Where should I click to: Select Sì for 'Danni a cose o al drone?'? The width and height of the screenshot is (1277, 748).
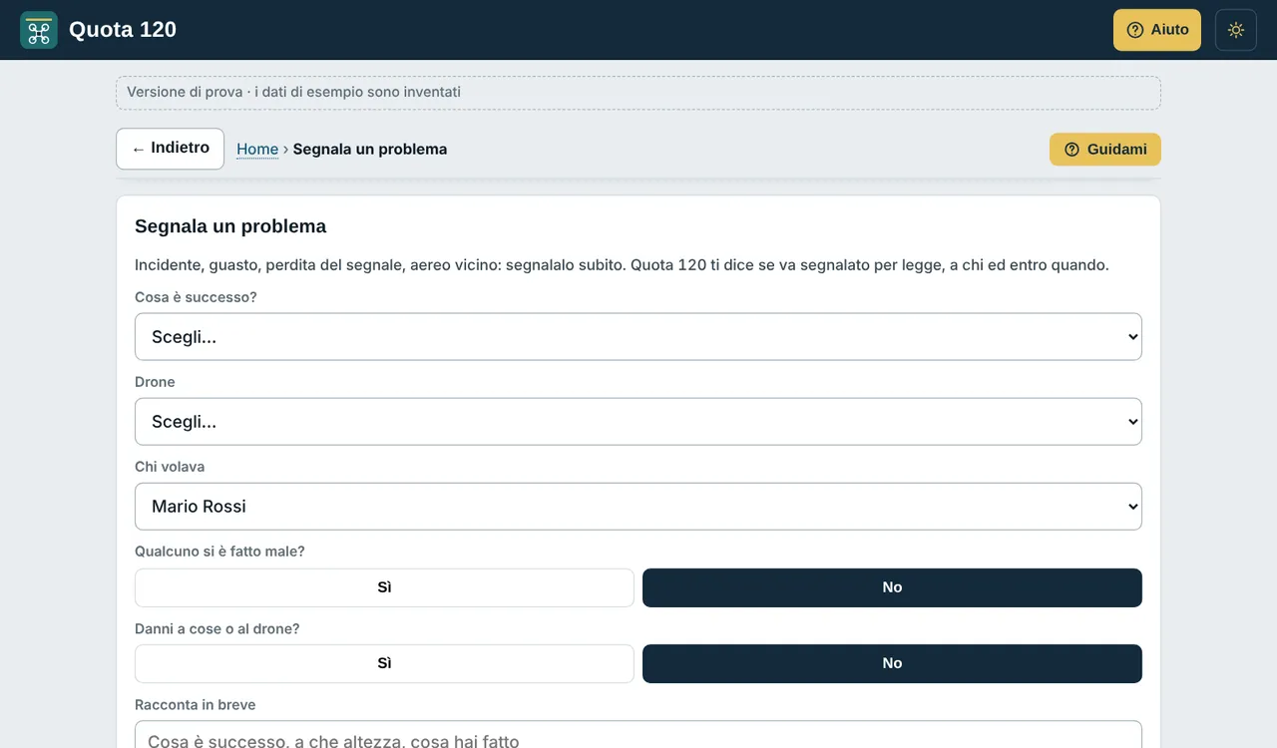(384, 663)
